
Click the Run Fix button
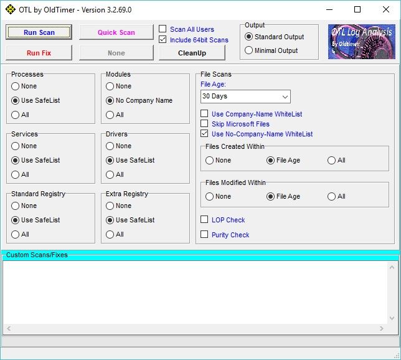coord(39,53)
